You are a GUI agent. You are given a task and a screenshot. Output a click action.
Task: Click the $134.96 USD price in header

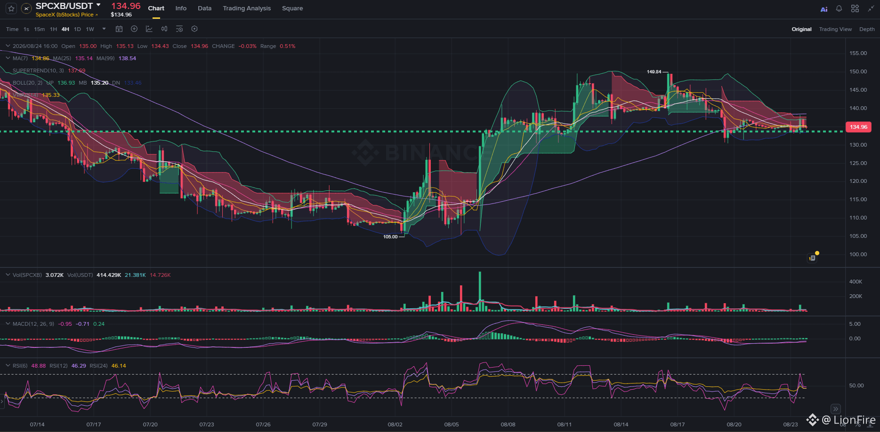click(x=121, y=15)
